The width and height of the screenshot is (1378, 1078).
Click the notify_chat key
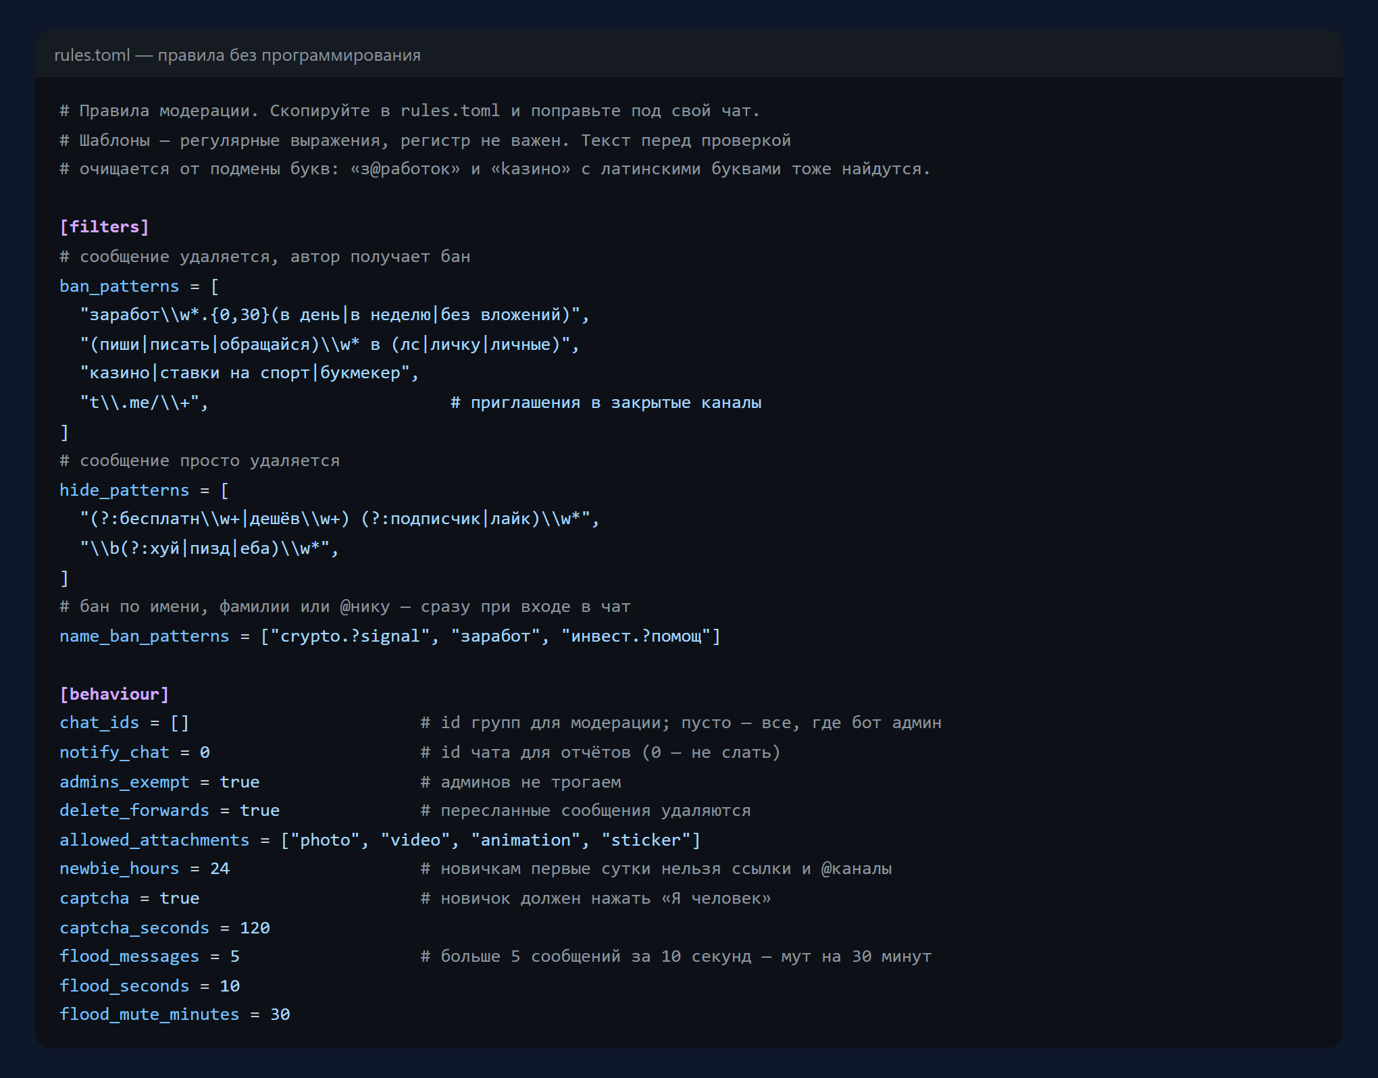click(x=114, y=752)
